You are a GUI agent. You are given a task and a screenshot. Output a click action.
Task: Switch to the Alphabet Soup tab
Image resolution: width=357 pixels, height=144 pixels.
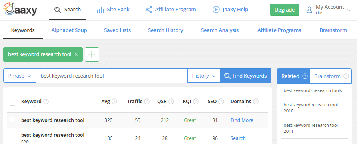69,30
